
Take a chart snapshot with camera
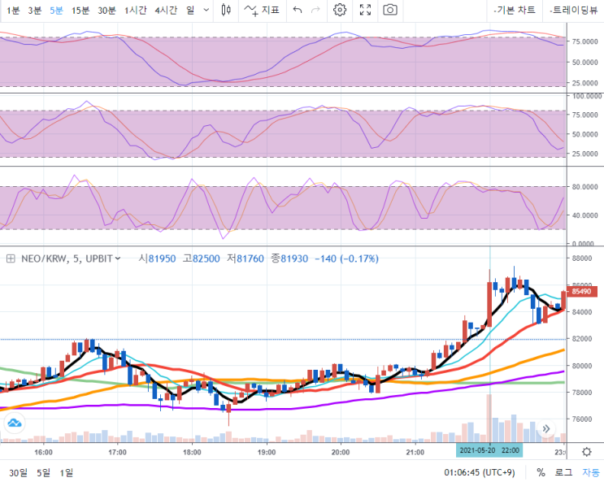[390, 10]
